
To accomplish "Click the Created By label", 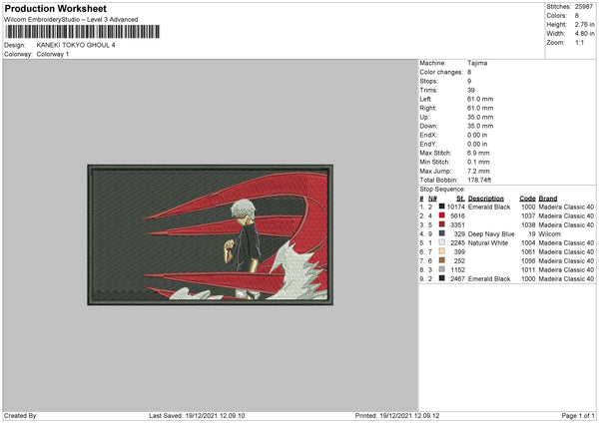I will (x=21, y=416).
